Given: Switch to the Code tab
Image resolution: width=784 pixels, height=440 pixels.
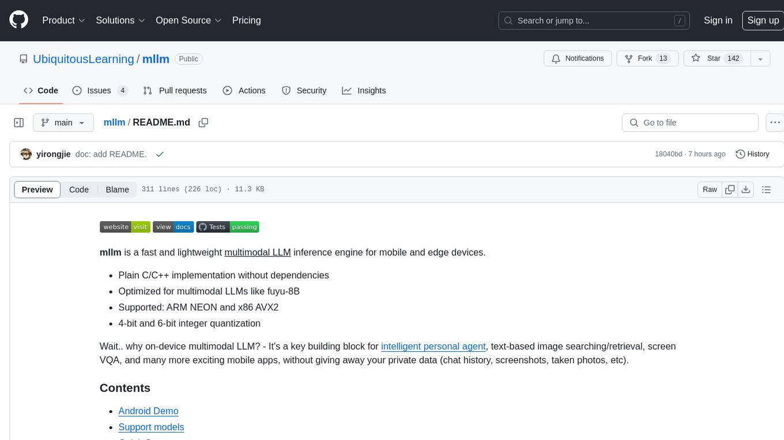Looking at the screenshot, I should tap(41, 90).
